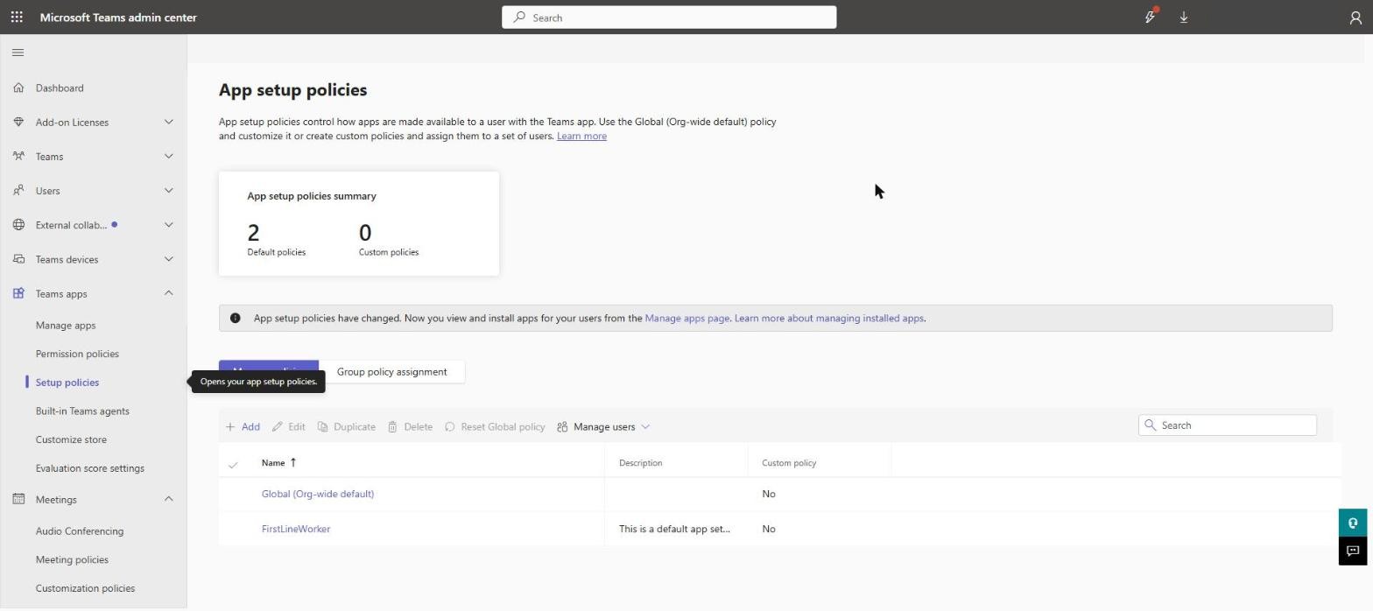Collapse the Teams apps section chevron
Viewport: 1373px width, 611px height.
pos(169,293)
